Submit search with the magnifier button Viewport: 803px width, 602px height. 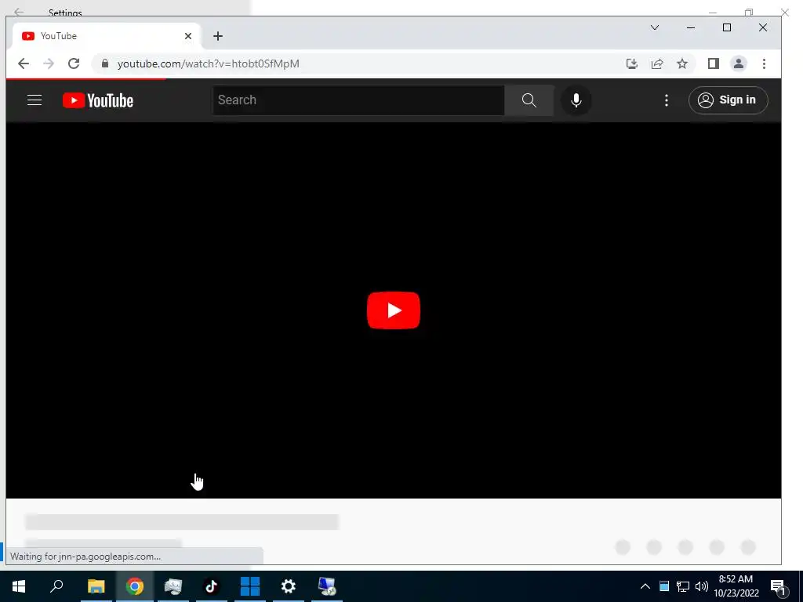pos(529,100)
